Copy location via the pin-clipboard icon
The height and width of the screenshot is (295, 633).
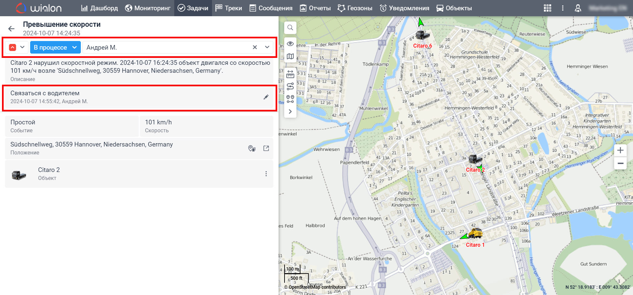(x=252, y=148)
